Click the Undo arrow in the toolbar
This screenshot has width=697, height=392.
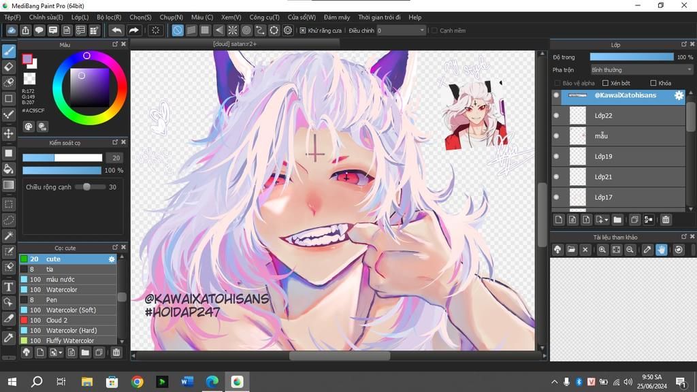116,30
